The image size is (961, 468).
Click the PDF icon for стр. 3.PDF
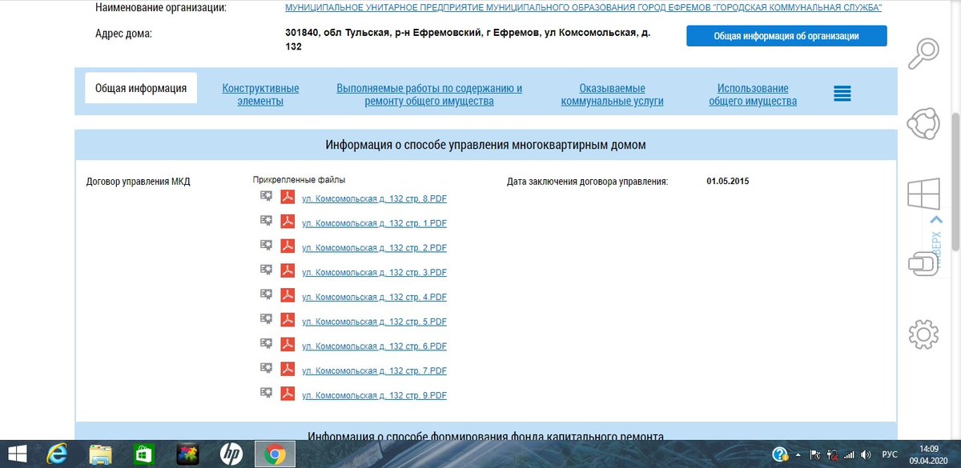[x=287, y=270]
